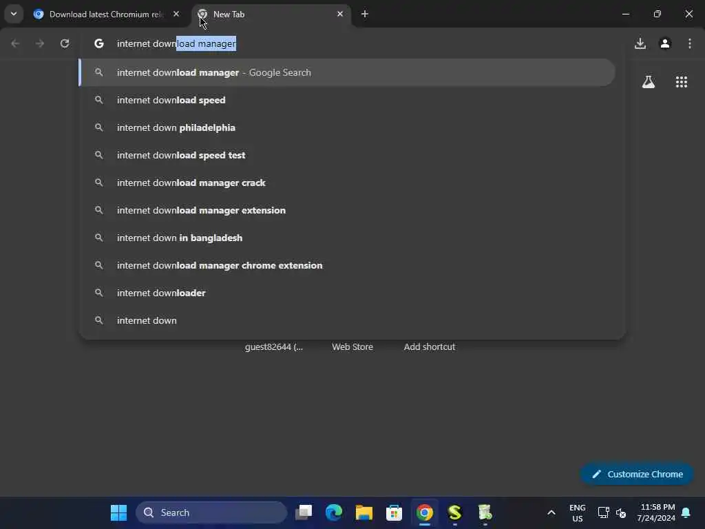Show hidden system tray icons
705x529 pixels.
pos(551,512)
